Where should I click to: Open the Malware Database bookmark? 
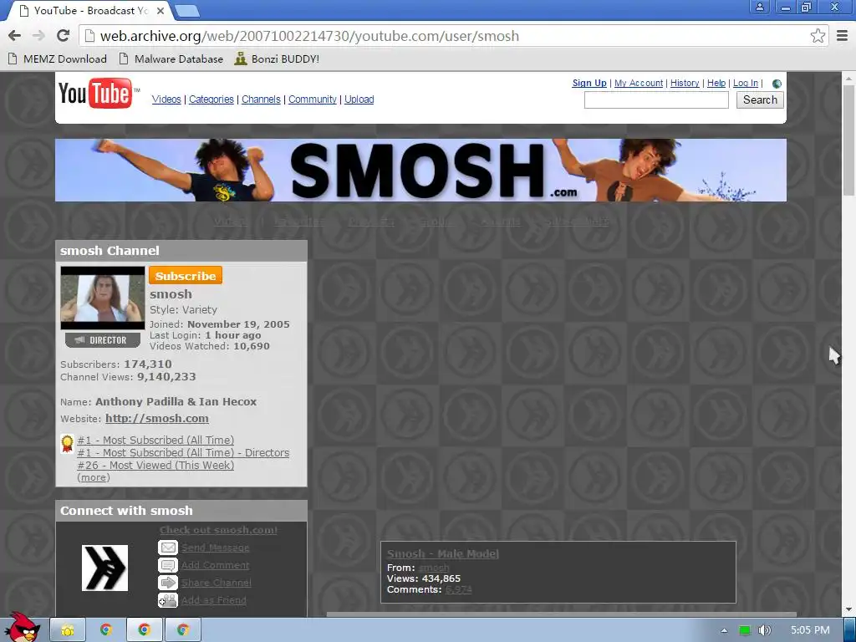171,59
